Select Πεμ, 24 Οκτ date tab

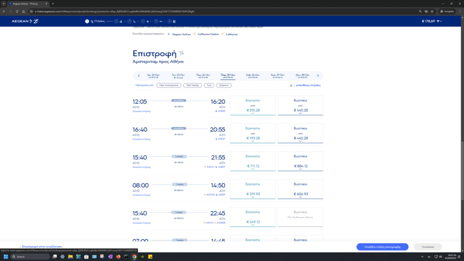tap(203, 76)
